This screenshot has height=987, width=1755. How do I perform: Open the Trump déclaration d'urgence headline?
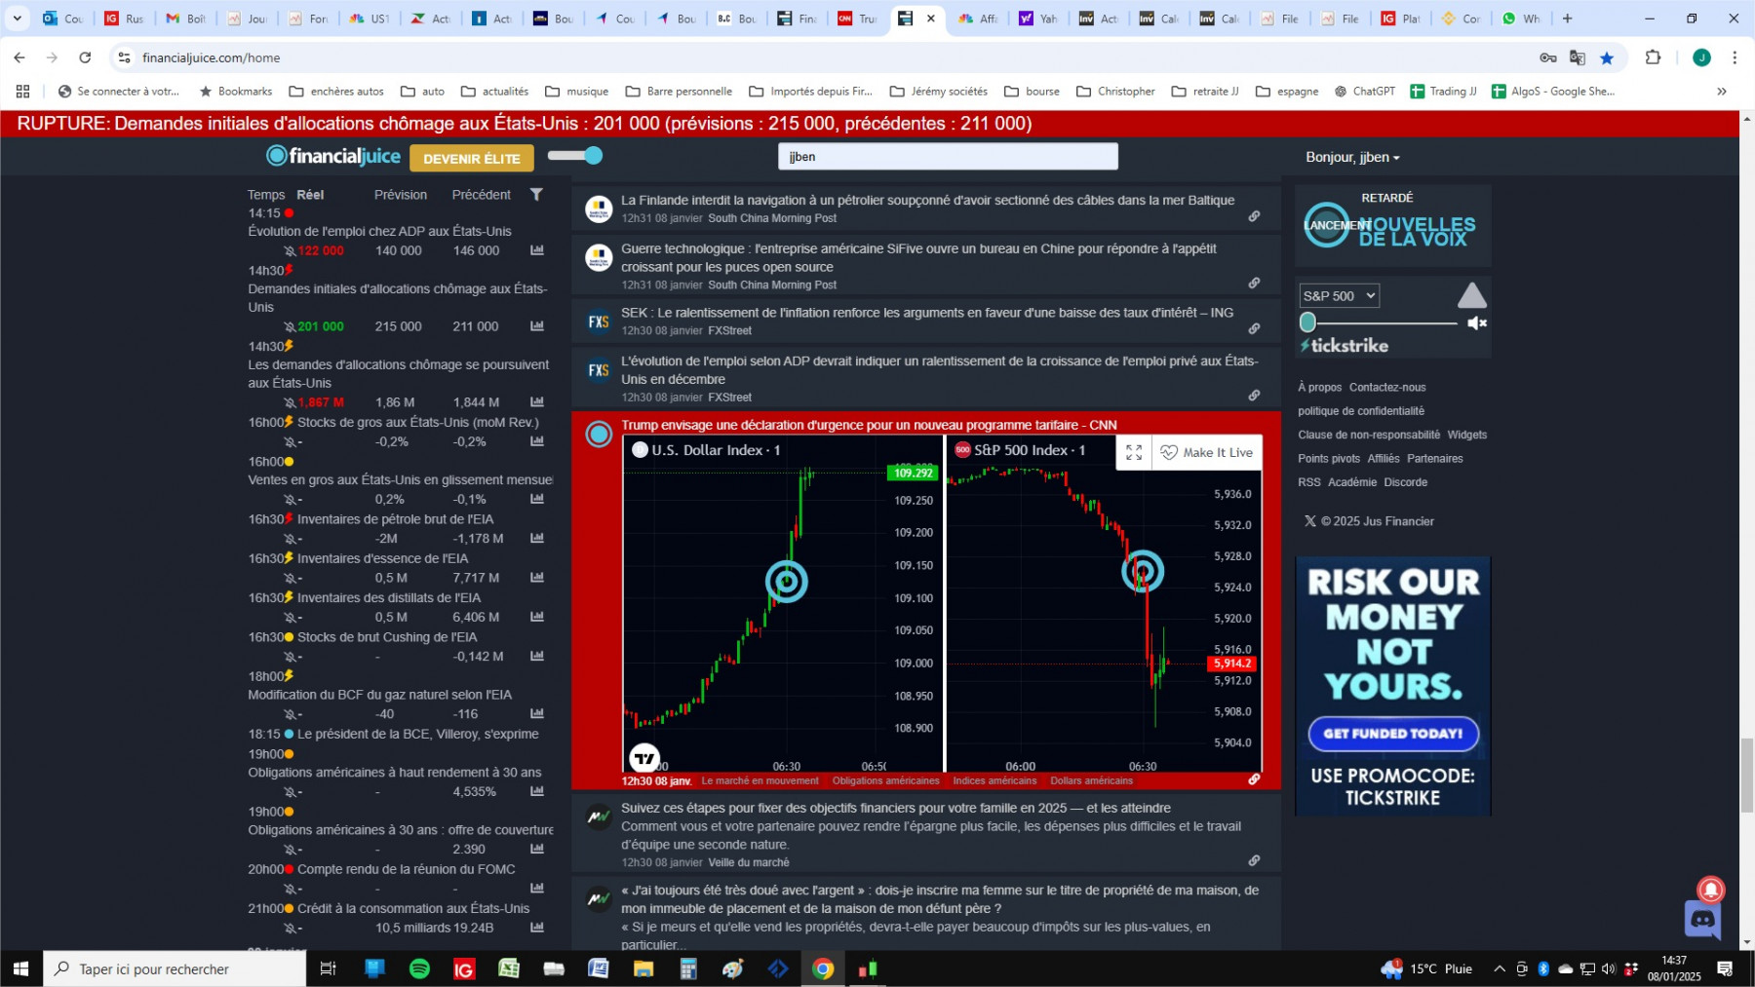(x=869, y=425)
